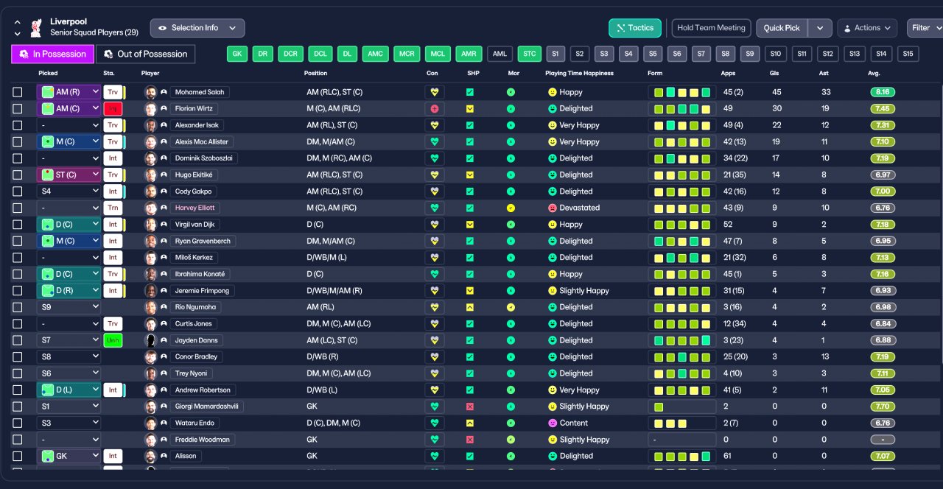This screenshot has height=489, width=943.
Task: Click Hold Team Meeting button
Action: (711, 28)
